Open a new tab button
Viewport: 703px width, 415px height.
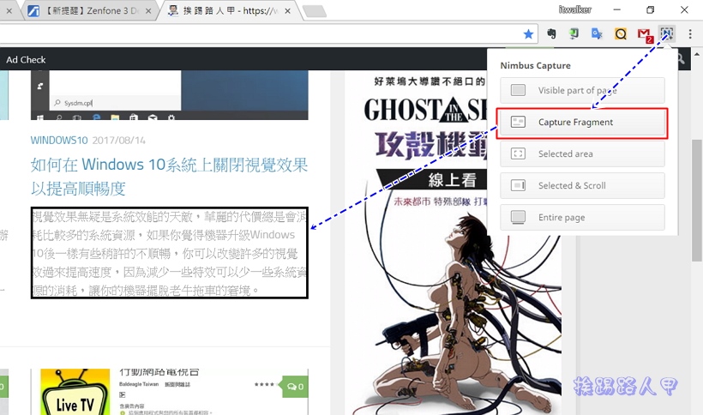click(315, 11)
